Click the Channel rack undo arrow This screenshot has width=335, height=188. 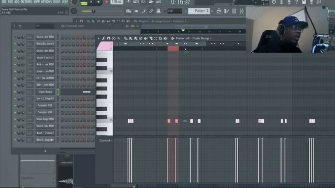click(20, 26)
